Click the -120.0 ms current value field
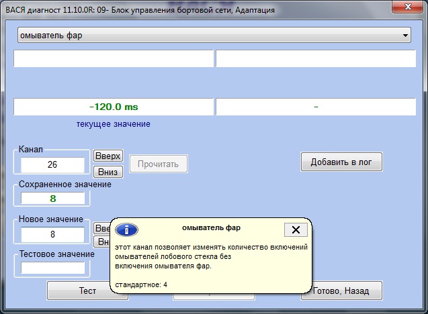This screenshot has width=428, height=314. 114,107
